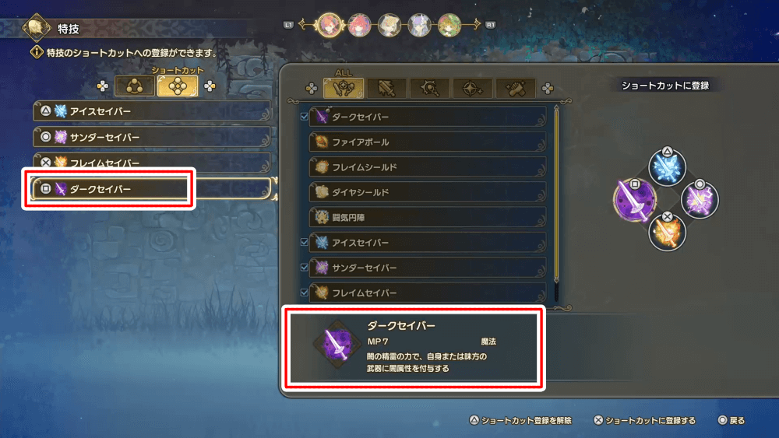Switch to previous character with L1 arrow

[x=288, y=25]
